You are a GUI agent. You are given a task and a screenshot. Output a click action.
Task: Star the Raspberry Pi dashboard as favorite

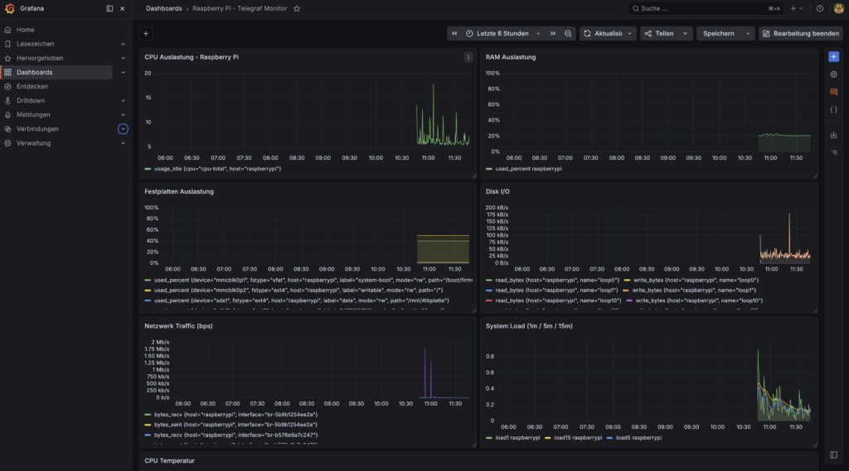[297, 8]
